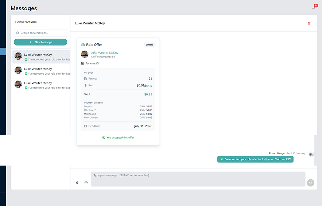Click the accepted role offer message bubble
322x206 pixels.
pos(255,159)
